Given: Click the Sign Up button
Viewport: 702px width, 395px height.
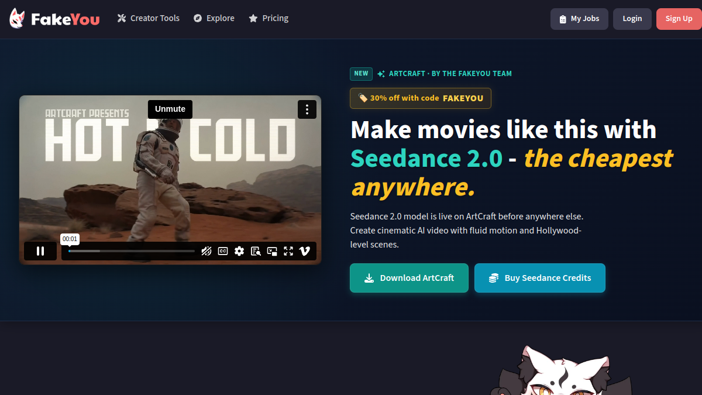Looking at the screenshot, I should (679, 19).
